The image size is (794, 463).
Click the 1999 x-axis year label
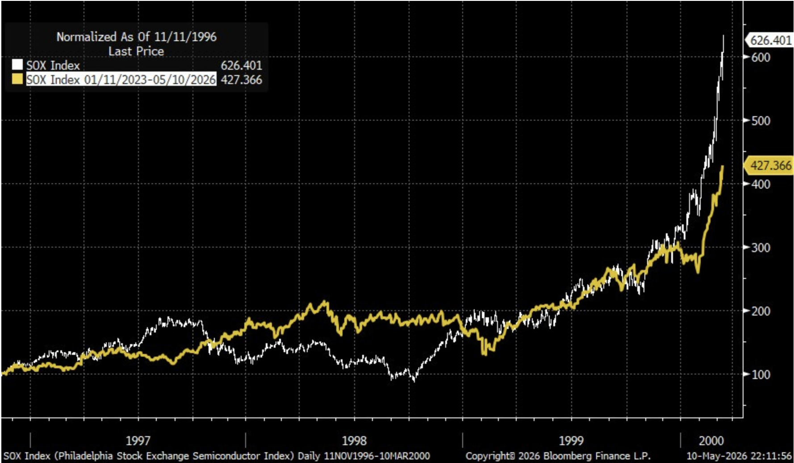pos(571,441)
